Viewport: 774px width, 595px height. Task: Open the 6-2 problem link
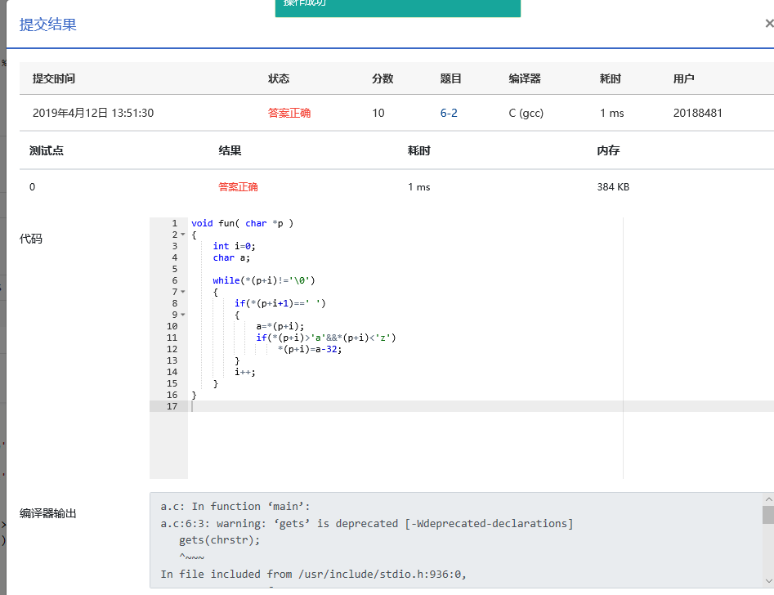tap(449, 113)
